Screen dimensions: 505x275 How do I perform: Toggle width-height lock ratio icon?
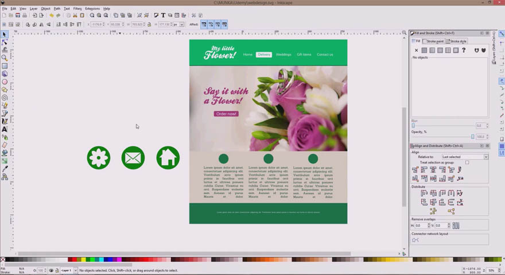149,25
